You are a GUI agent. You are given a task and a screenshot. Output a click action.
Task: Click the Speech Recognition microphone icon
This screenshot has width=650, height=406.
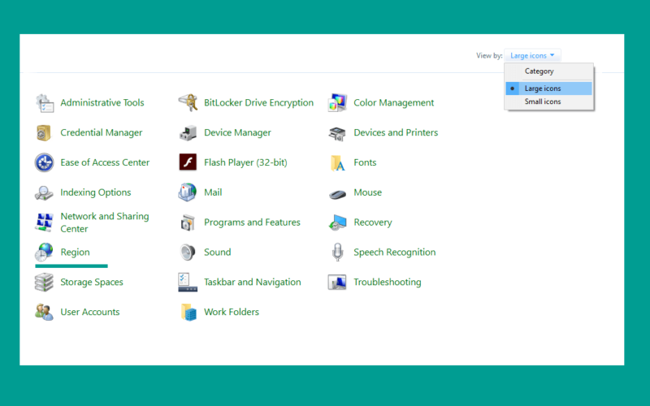(x=338, y=252)
